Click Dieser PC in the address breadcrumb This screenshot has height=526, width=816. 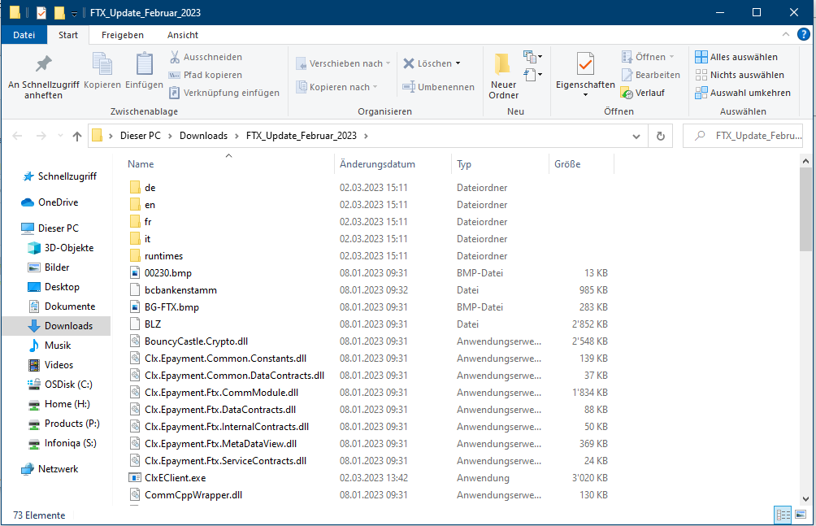click(x=141, y=136)
